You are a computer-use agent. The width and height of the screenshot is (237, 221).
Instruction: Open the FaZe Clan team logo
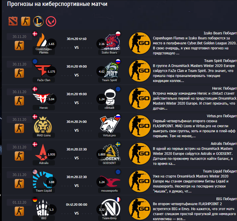click(43, 70)
